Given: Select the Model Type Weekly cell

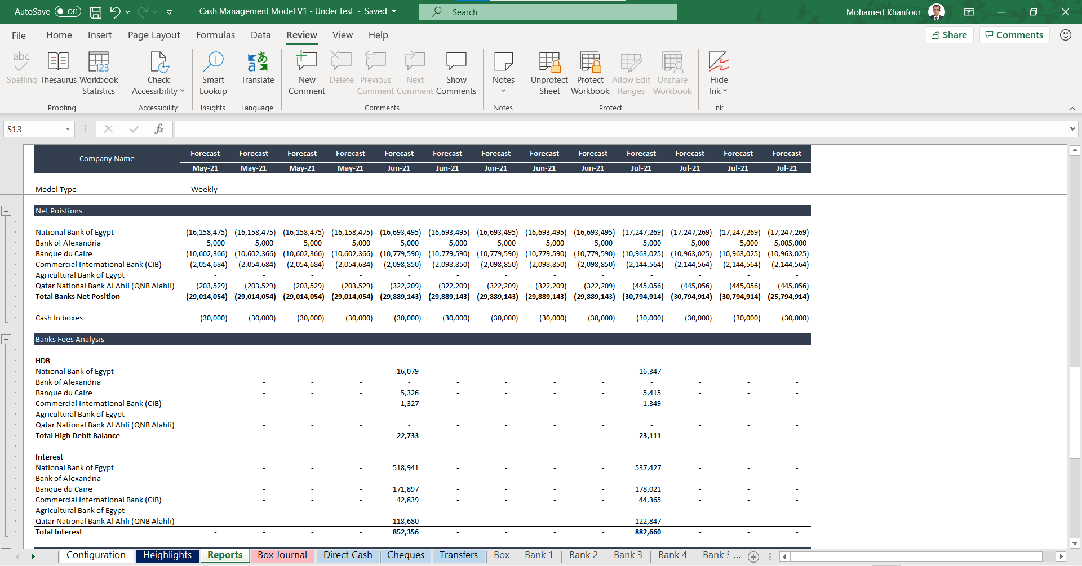Looking at the screenshot, I should pos(204,190).
